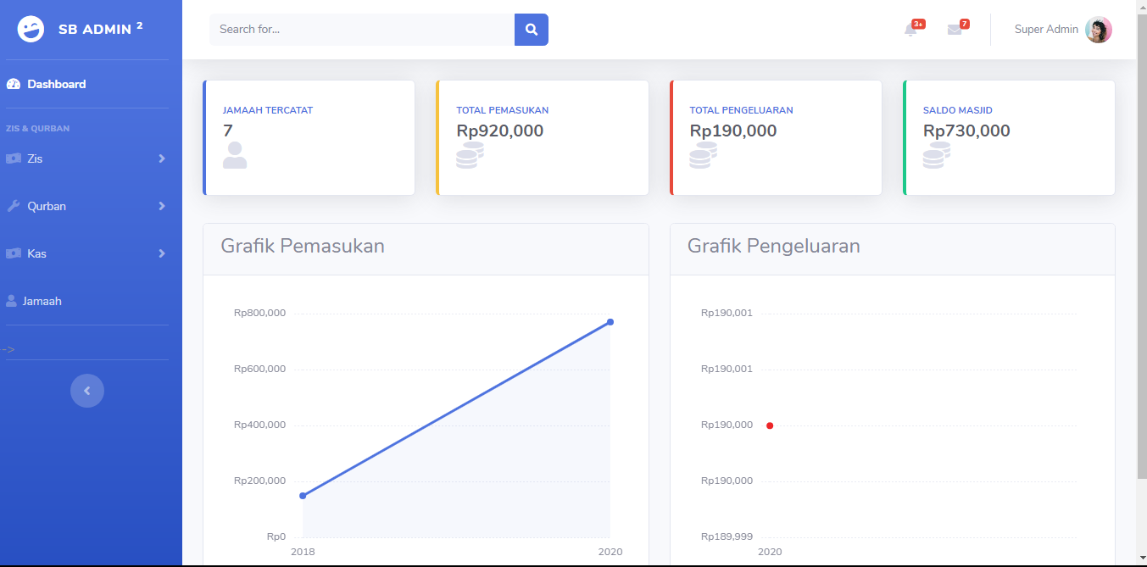
Task: Click the coins icon on Saldo Masjid card
Action: pos(935,155)
